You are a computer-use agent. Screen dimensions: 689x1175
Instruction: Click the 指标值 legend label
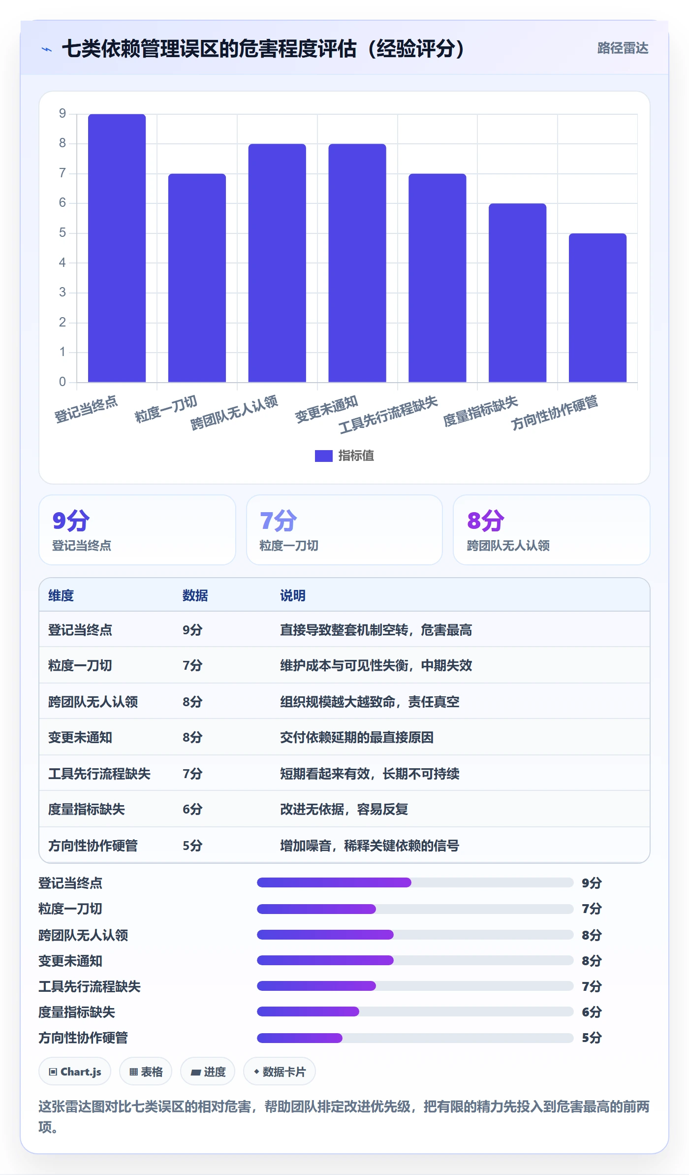[356, 456]
